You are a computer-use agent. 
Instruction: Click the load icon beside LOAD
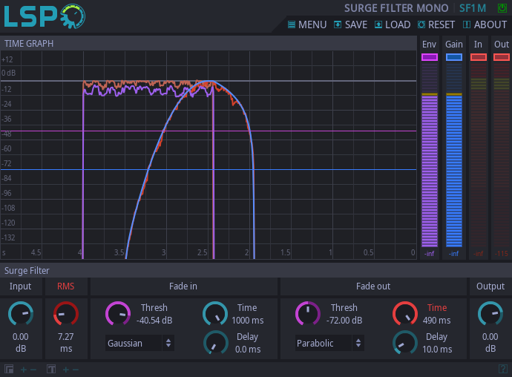[378, 24]
